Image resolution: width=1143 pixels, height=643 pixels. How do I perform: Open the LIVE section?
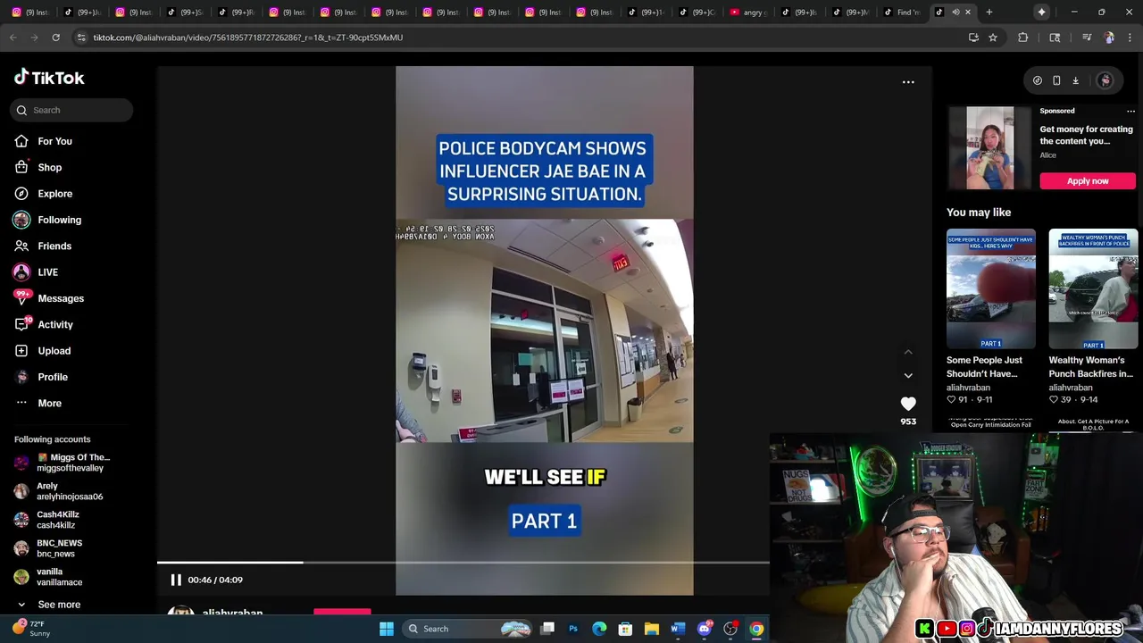(x=47, y=272)
